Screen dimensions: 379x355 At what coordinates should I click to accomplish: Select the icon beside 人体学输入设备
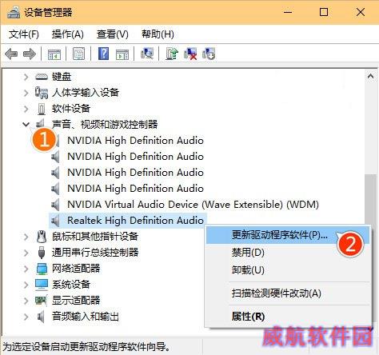coord(42,93)
